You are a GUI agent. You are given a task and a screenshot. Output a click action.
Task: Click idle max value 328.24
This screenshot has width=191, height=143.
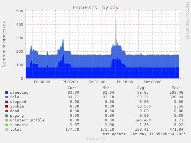click(176, 97)
